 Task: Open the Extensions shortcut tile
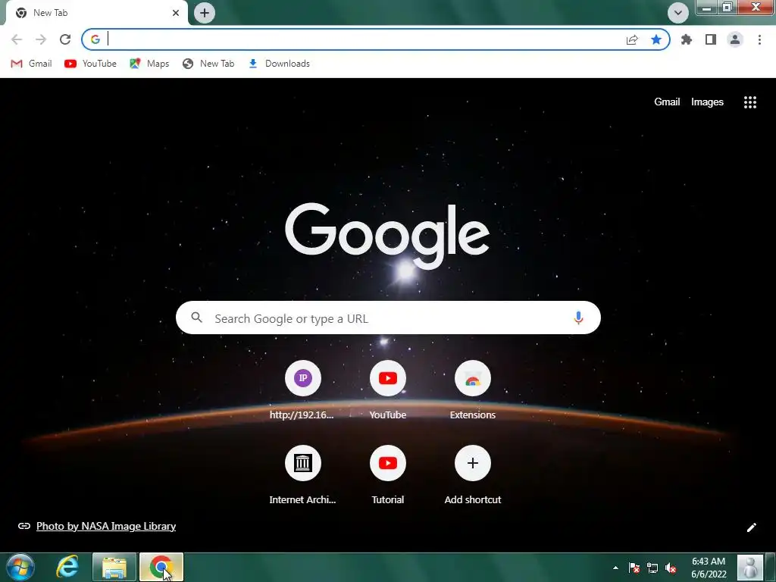click(x=473, y=391)
